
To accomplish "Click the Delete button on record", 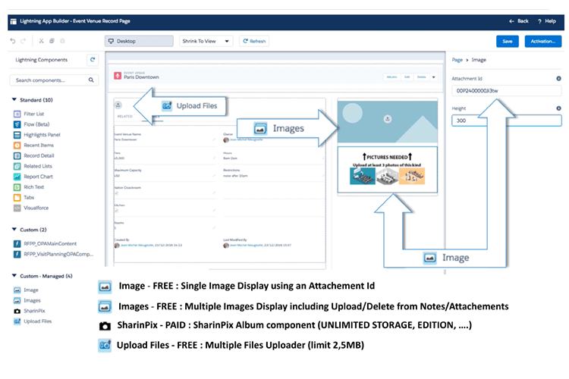I will pos(421,77).
